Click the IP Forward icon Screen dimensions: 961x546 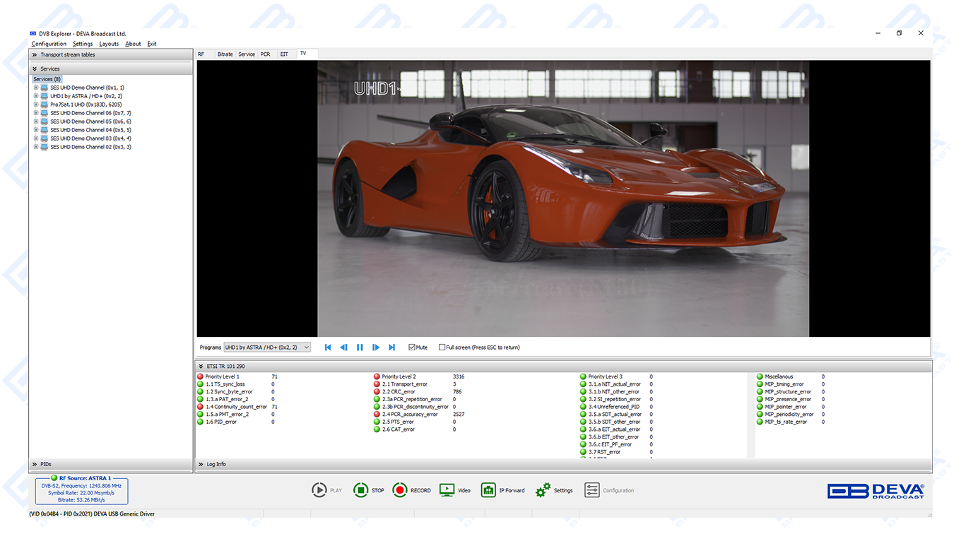pyautogui.click(x=488, y=490)
